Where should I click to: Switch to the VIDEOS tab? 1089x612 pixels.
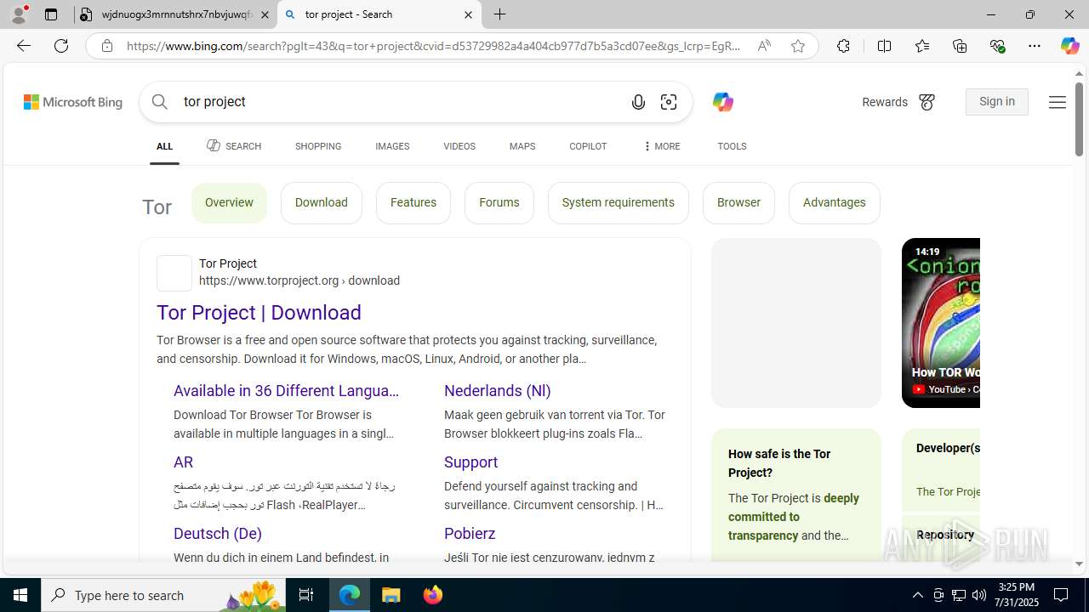(459, 146)
